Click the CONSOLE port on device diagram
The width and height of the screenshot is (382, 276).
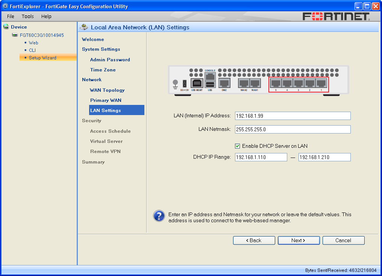pos(210,77)
